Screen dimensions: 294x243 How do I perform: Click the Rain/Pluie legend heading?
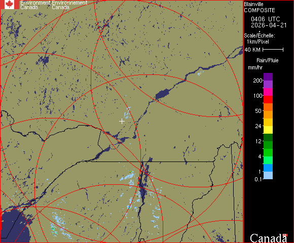coord(267,60)
